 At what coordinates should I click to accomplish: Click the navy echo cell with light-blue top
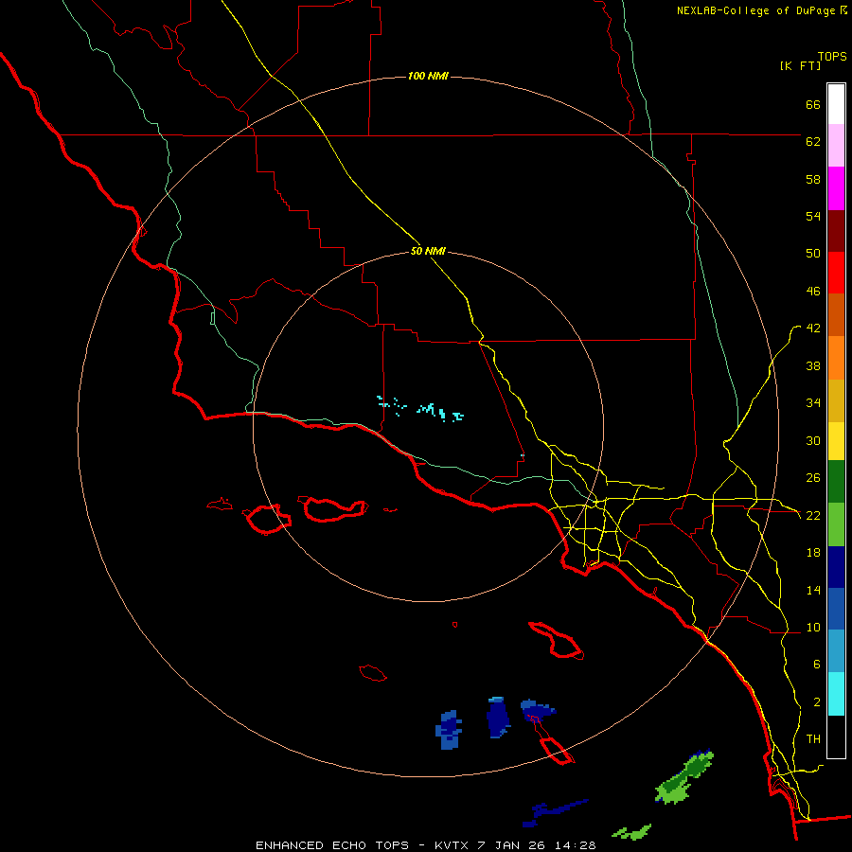coord(498,718)
